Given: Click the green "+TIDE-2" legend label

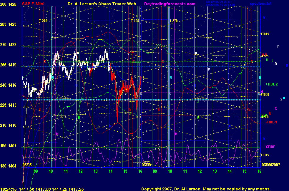Looking at the screenshot, I should coord(272,84).
